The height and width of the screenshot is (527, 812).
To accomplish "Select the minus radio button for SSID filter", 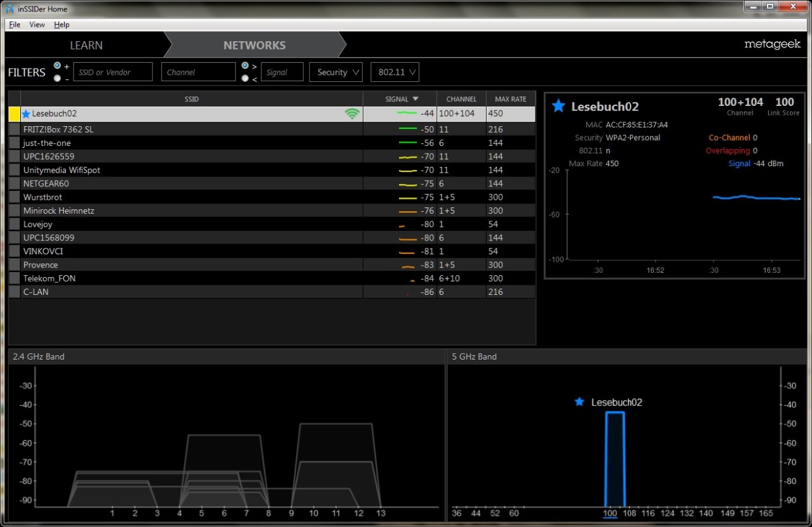I will click(x=58, y=79).
